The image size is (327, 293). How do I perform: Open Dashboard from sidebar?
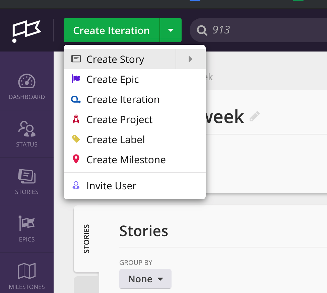point(27,86)
